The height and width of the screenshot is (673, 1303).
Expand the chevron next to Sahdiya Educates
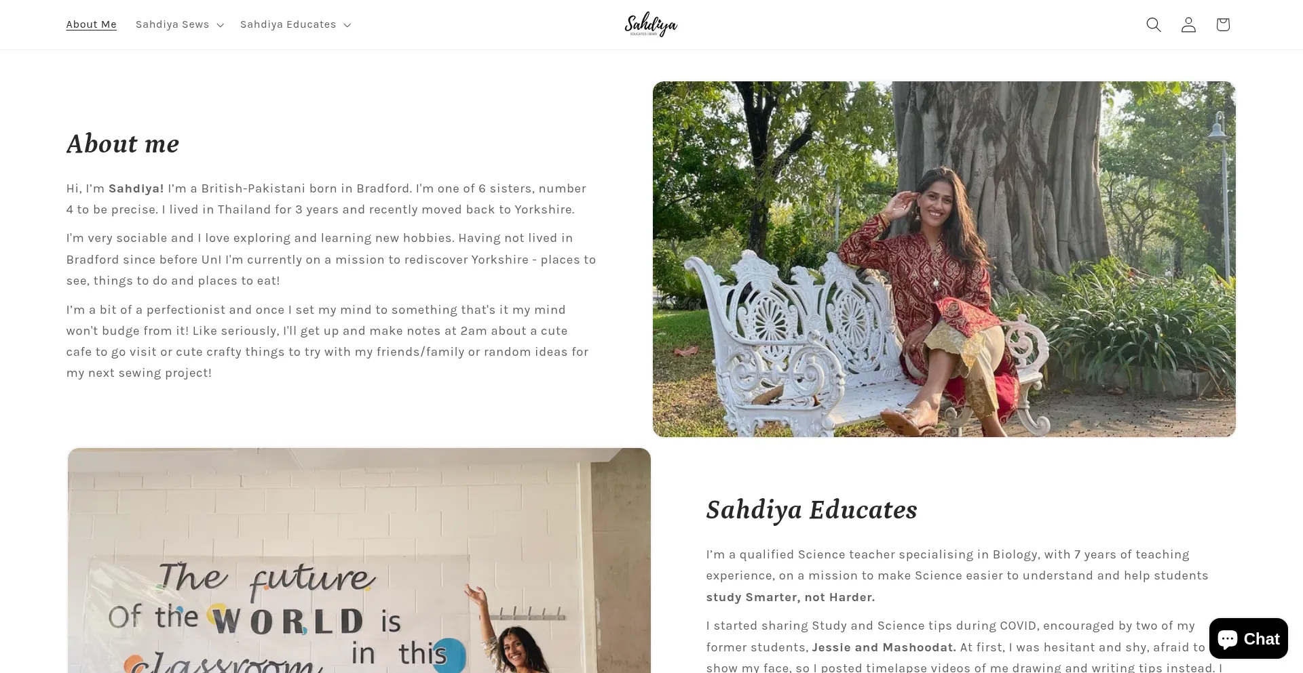[347, 25]
